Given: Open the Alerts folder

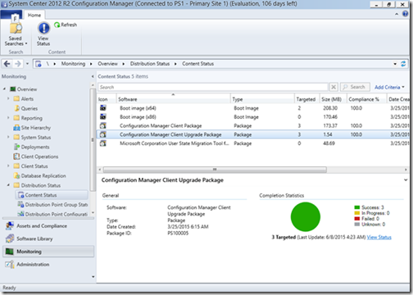Looking at the screenshot, I should click(24, 99).
